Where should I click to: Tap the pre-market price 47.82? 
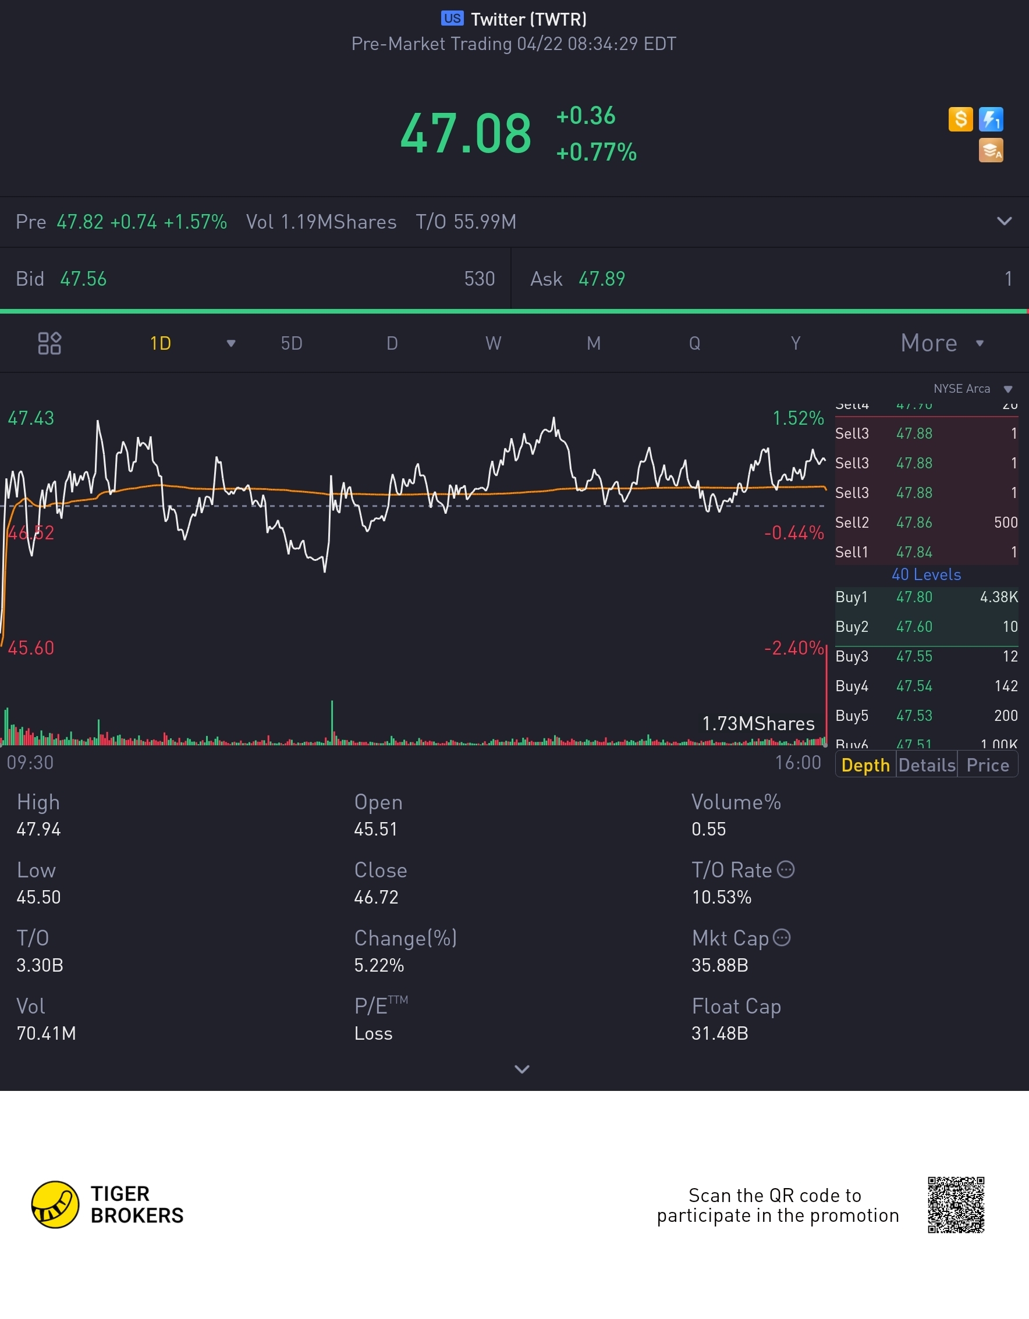pos(80,222)
